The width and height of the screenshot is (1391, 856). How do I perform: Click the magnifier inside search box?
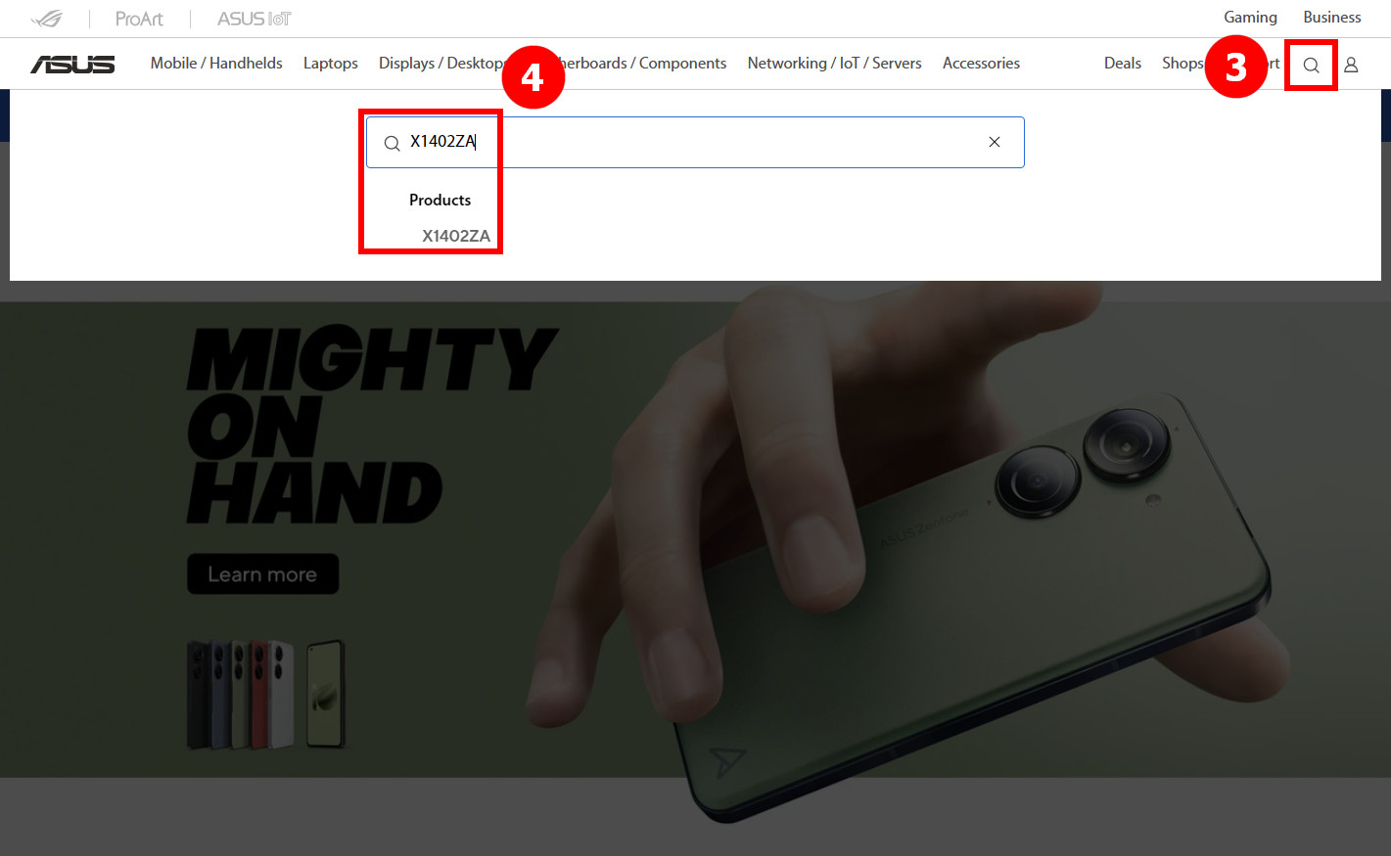click(x=392, y=144)
